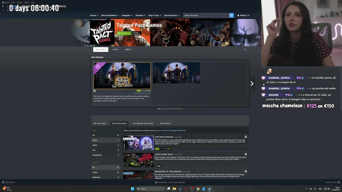Click the New Releases carousel page dots
The height and width of the screenshot is (192, 342).
(170, 109)
